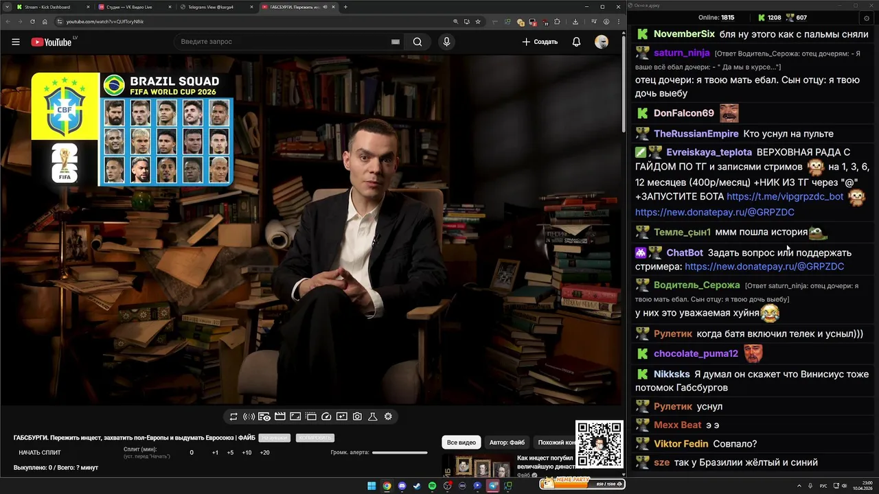Click the camera screenshot icon in player toolbar
Viewport: 879px width, 494px height.
tap(357, 416)
